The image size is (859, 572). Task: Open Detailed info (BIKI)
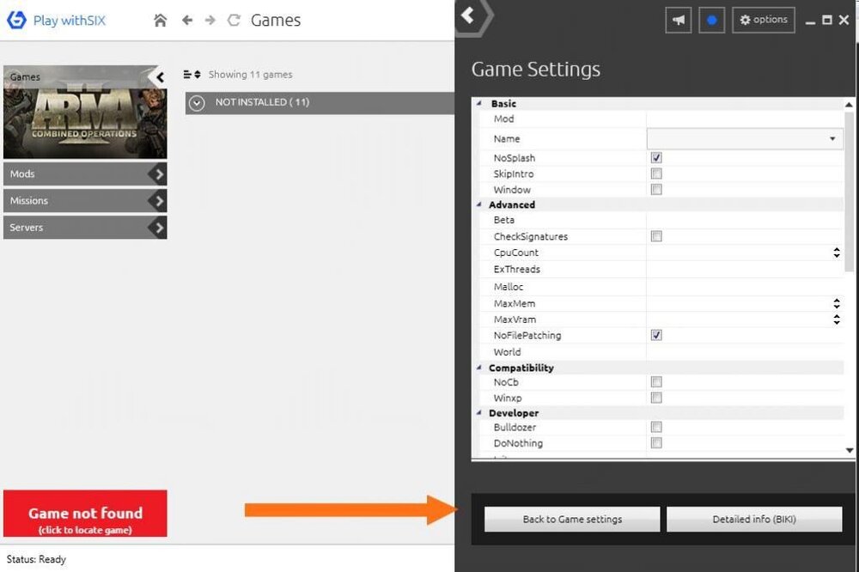click(x=754, y=519)
